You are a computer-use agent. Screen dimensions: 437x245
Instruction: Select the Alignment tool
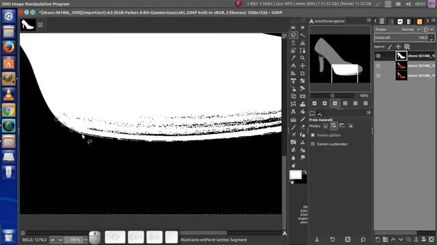point(293,73)
